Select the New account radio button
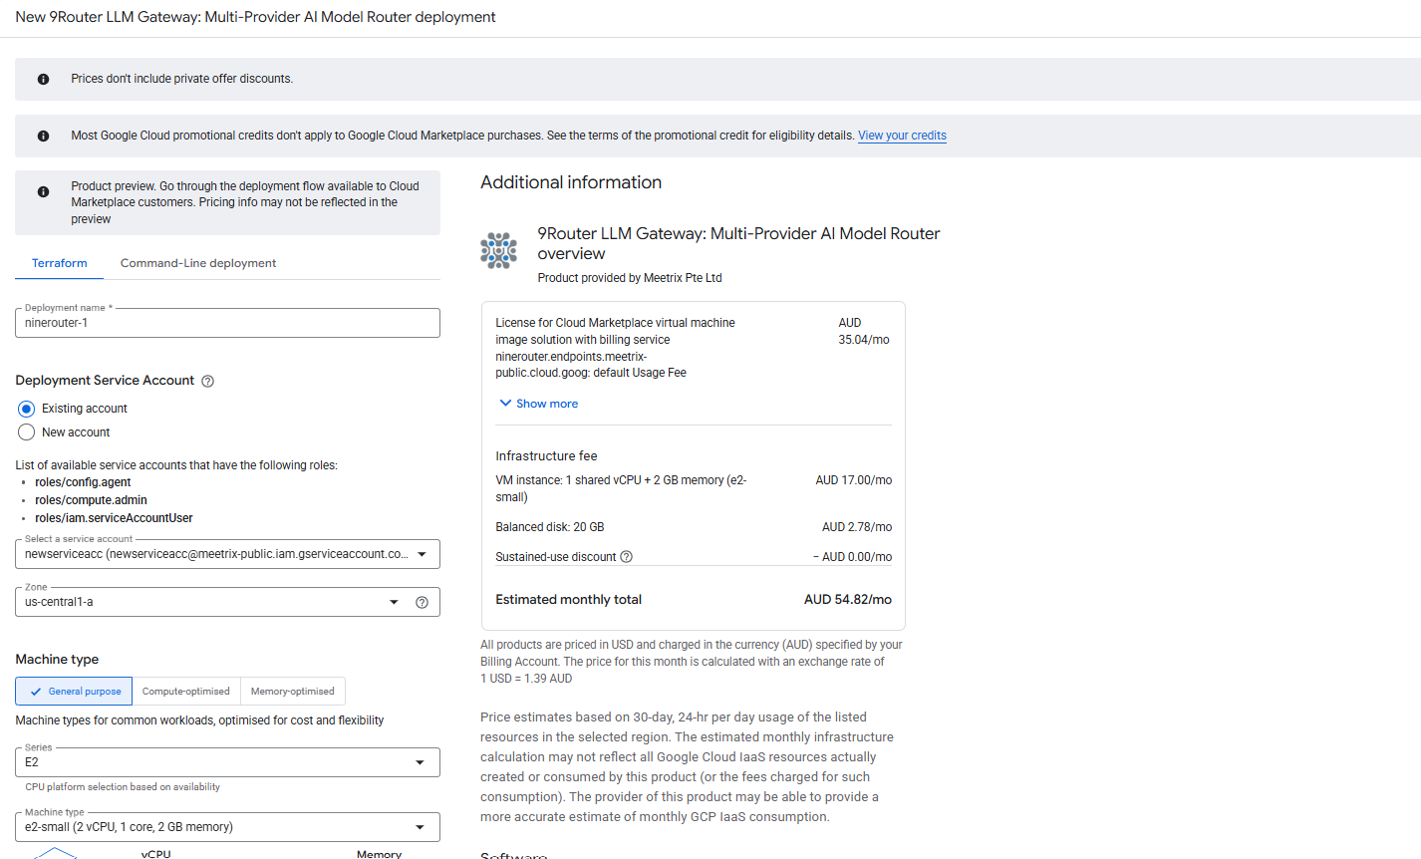This screenshot has width=1421, height=859. coord(27,432)
